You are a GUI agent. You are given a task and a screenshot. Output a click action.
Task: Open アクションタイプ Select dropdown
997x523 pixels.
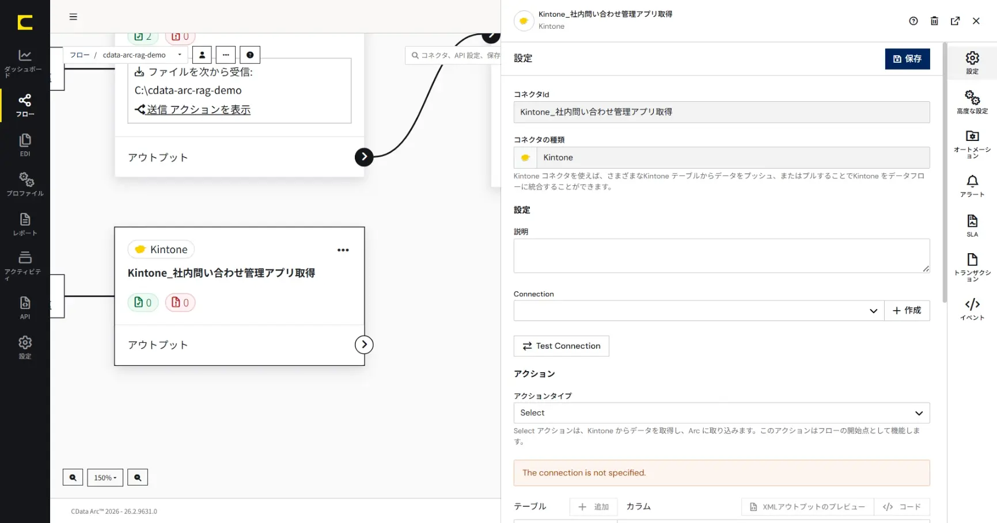pyautogui.click(x=722, y=413)
